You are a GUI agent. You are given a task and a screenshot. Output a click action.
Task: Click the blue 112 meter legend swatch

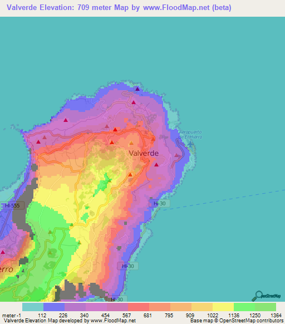[54, 307]
